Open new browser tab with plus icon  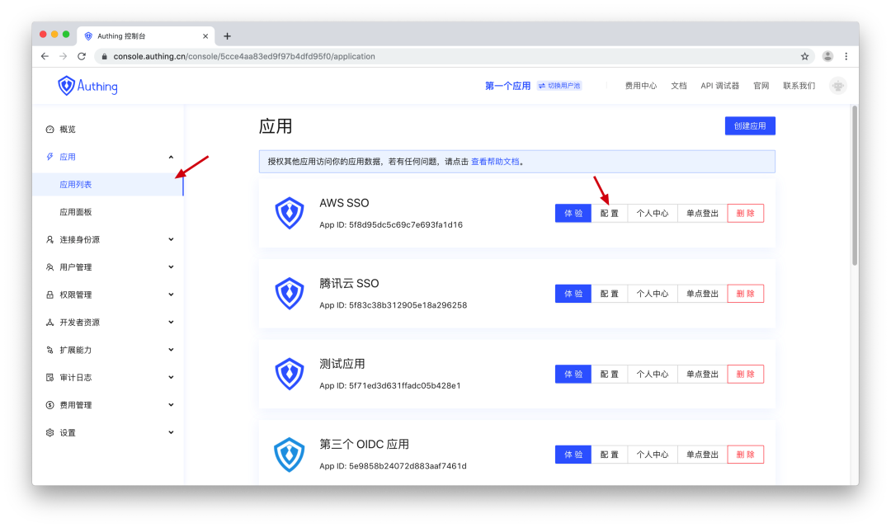coord(228,35)
